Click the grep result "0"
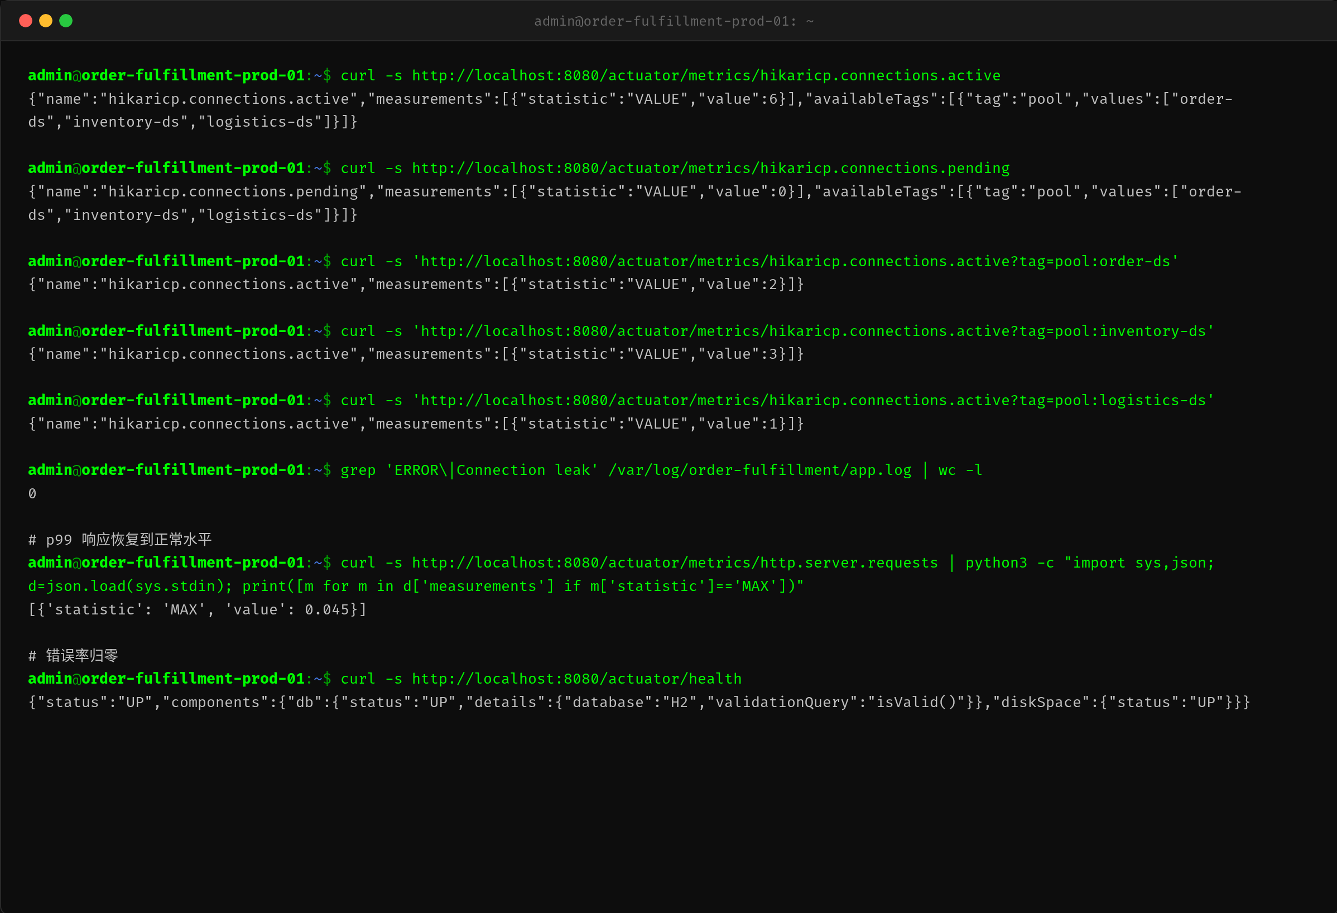 pyautogui.click(x=32, y=493)
